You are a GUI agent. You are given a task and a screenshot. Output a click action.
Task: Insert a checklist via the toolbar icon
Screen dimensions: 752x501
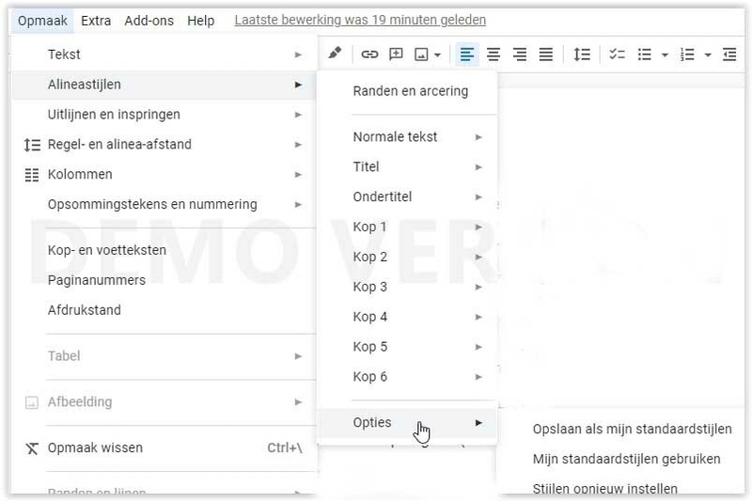click(617, 55)
